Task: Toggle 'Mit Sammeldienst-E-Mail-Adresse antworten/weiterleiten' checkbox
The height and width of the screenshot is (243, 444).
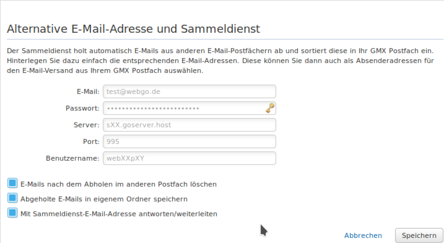Action: pos(13,213)
